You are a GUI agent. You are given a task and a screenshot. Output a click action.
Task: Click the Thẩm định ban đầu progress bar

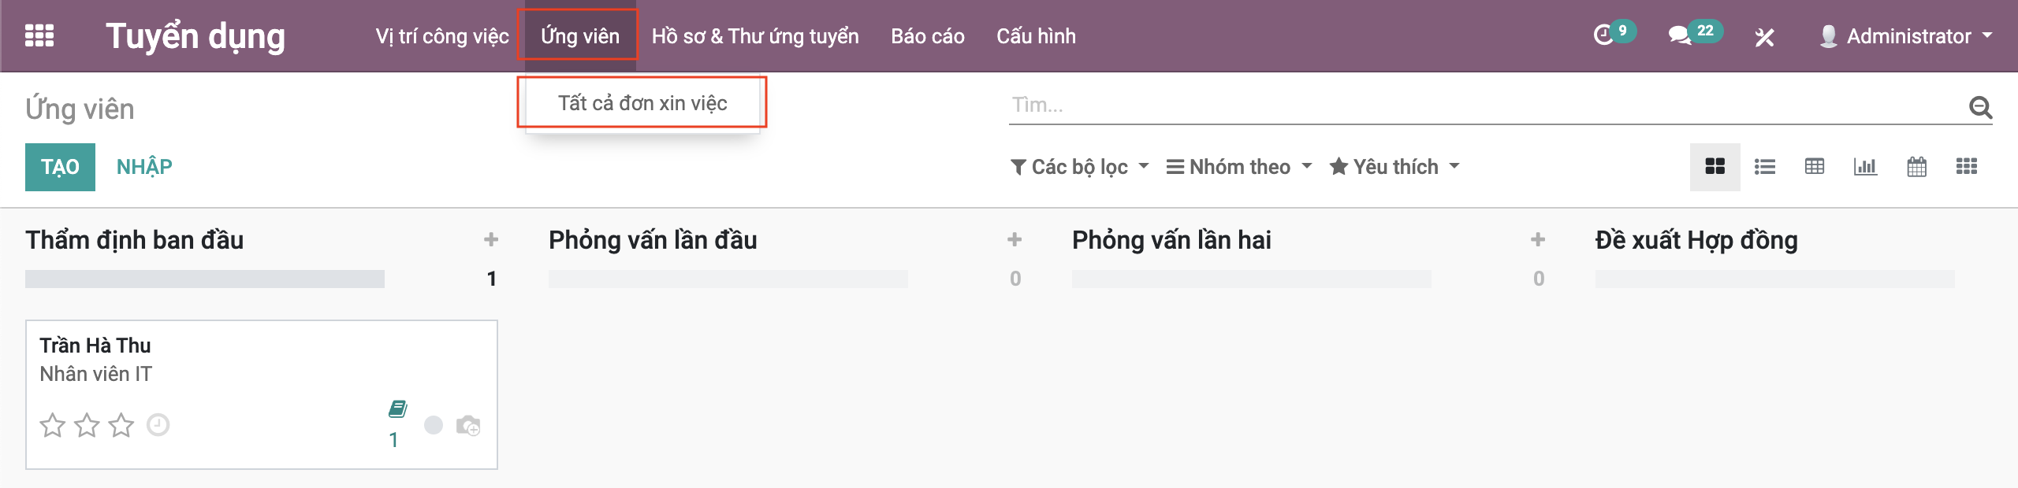205,279
